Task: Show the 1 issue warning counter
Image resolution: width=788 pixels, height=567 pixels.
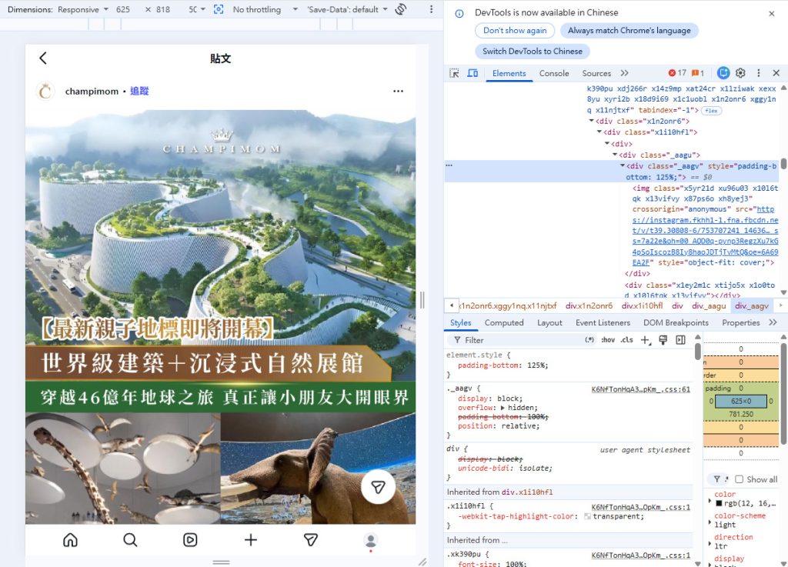Action: [697, 73]
